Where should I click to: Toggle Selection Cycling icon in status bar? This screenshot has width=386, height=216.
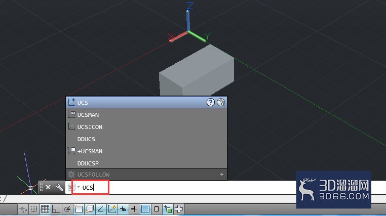pyautogui.click(x=168, y=209)
